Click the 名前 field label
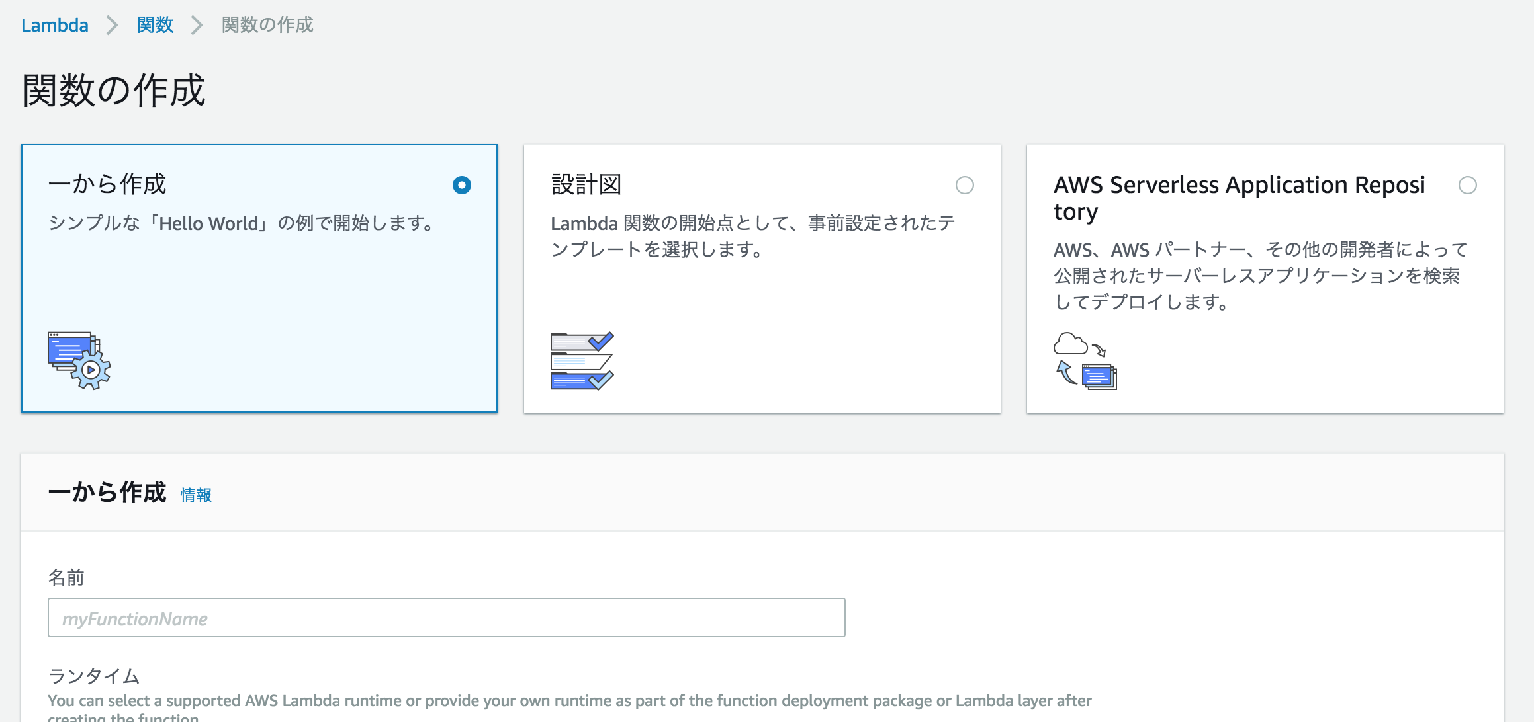1534x722 pixels. (66, 577)
